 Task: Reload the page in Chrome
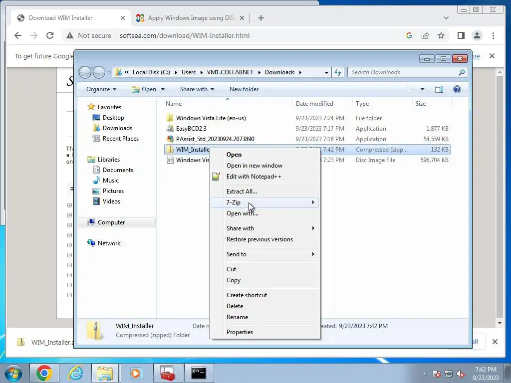(x=50, y=35)
